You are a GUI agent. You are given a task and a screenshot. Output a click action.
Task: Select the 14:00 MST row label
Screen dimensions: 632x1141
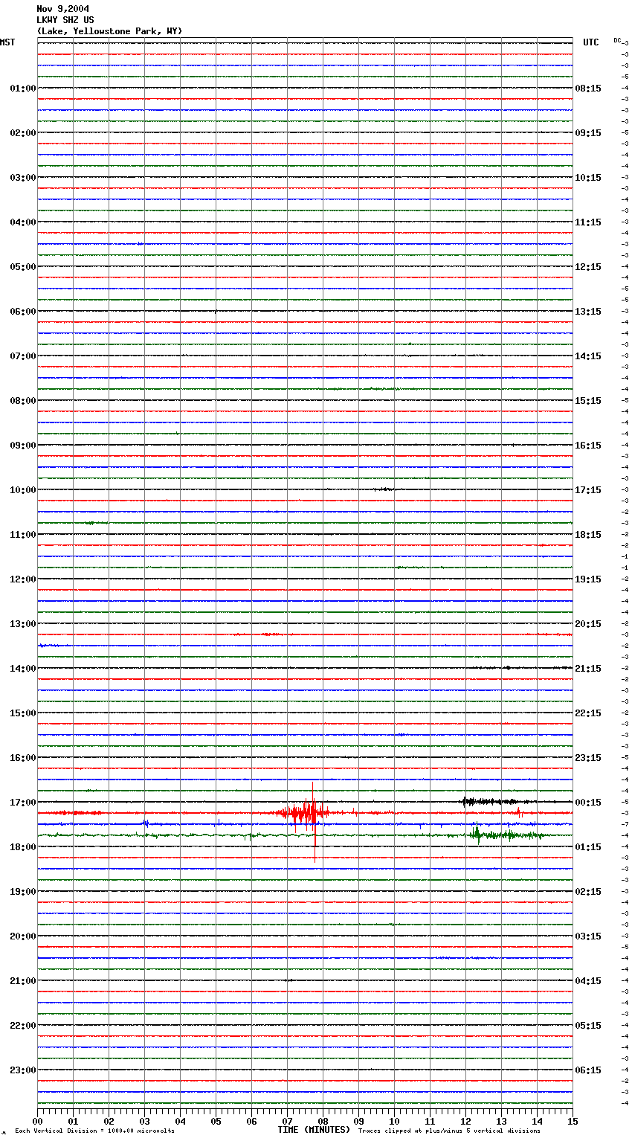pyautogui.click(x=22, y=669)
